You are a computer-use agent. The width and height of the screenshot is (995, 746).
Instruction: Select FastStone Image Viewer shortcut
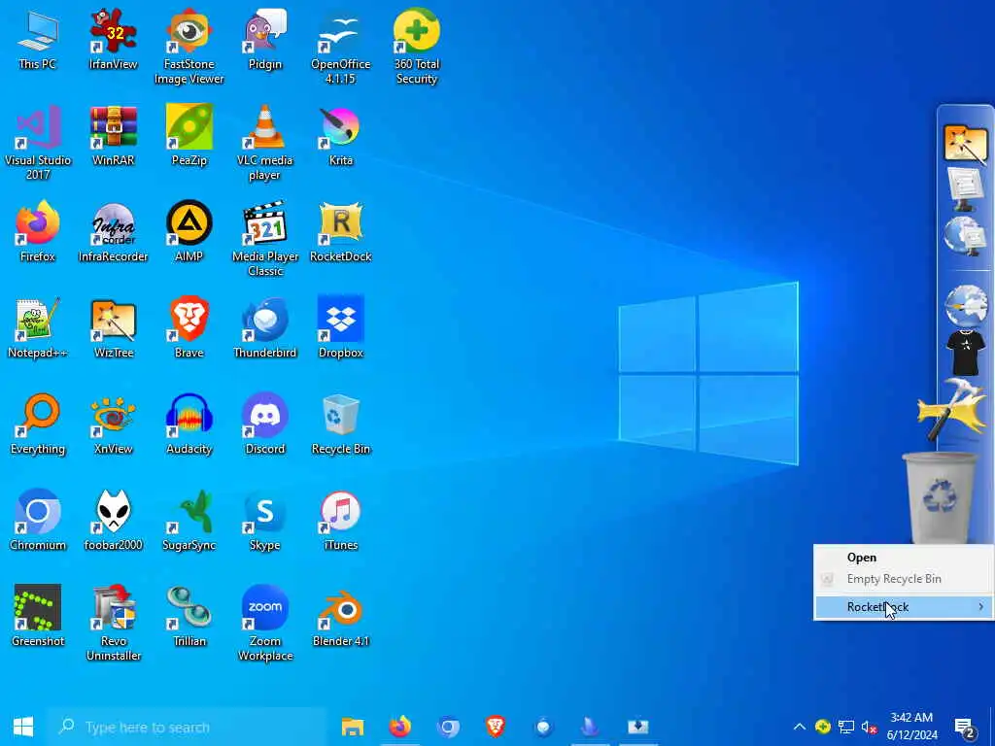(189, 47)
